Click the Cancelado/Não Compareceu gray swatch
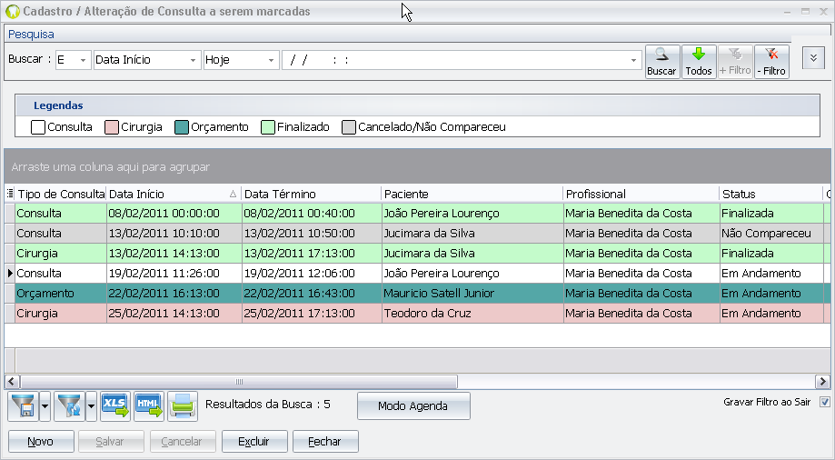Viewport: 835px width, 460px height. click(x=349, y=127)
